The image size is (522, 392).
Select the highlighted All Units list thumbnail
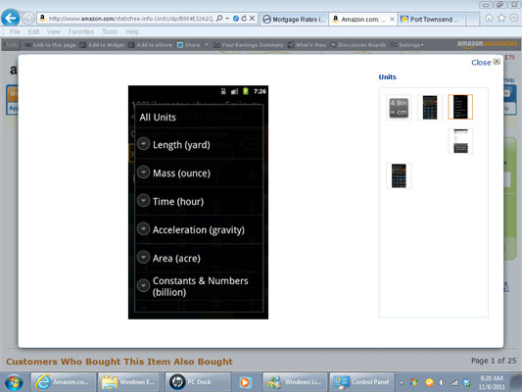[460, 107]
